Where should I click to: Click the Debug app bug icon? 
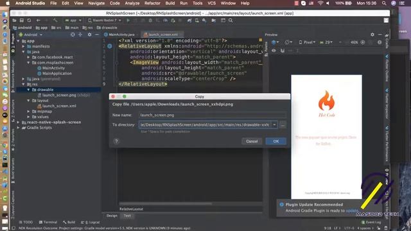coord(150,21)
